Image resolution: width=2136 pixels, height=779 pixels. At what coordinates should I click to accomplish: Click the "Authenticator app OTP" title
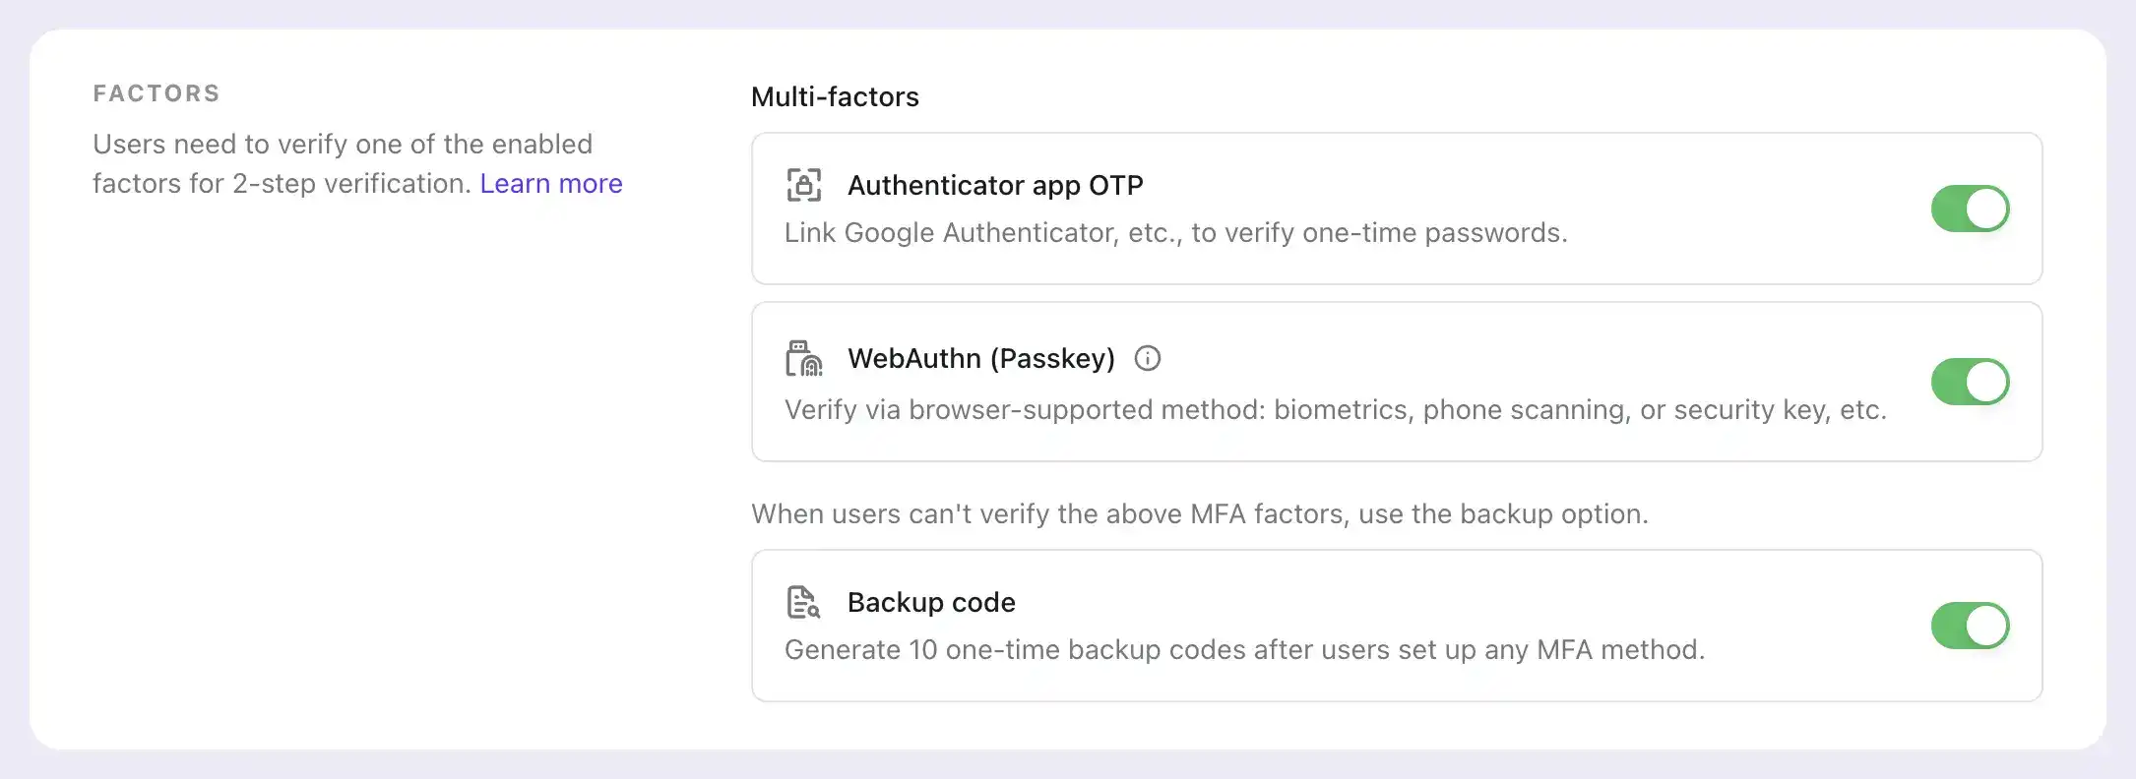(995, 186)
